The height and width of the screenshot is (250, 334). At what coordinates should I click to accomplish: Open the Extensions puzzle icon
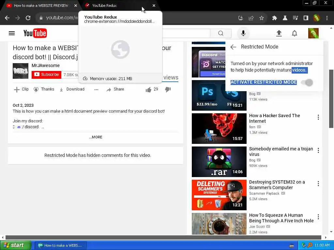275,18
